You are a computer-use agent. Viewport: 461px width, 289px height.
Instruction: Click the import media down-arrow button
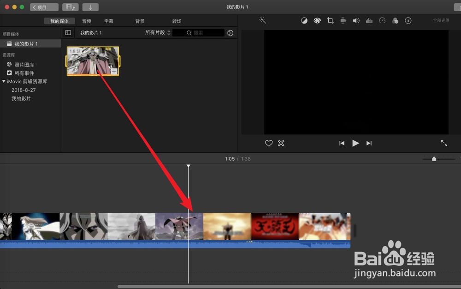tap(90, 7)
